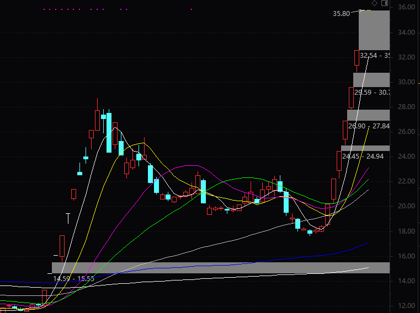Screen dimensions: 420x313
Task: Select the 29.59 - 30.7 gap range label
Action: coord(372,93)
